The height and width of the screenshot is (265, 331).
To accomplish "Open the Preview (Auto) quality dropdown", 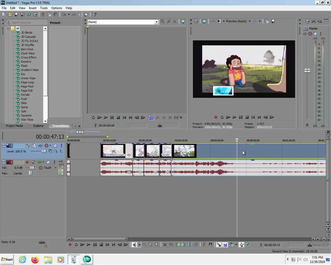I will pyautogui.click(x=250, y=21).
